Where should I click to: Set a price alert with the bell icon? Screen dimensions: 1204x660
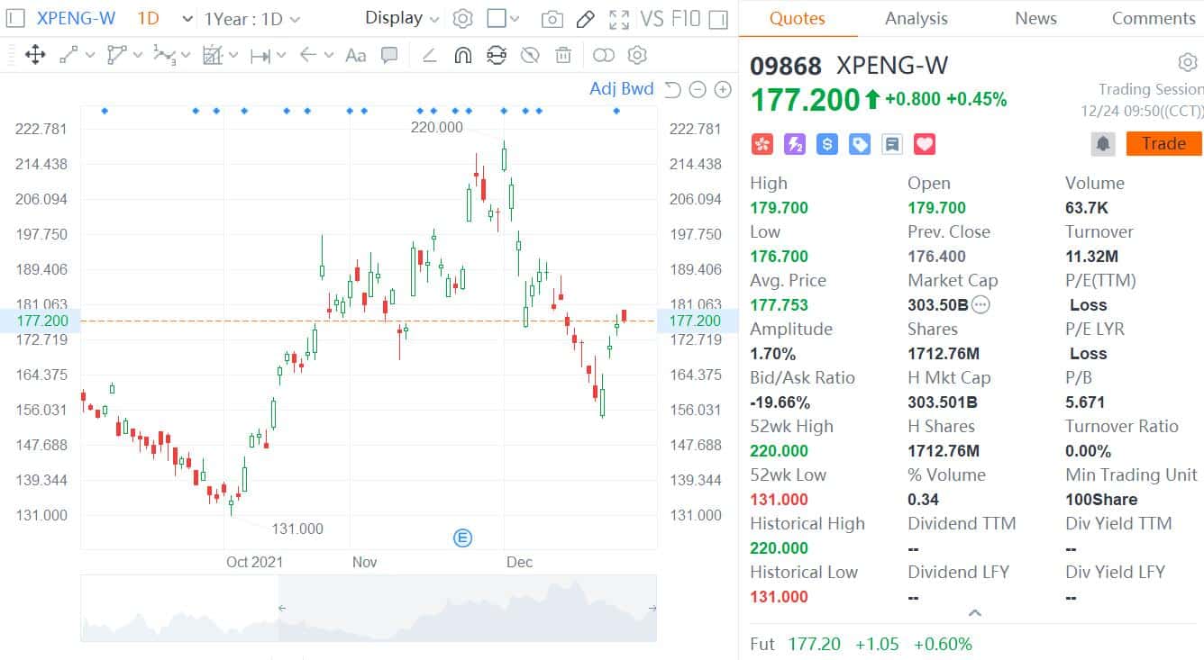1103,143
